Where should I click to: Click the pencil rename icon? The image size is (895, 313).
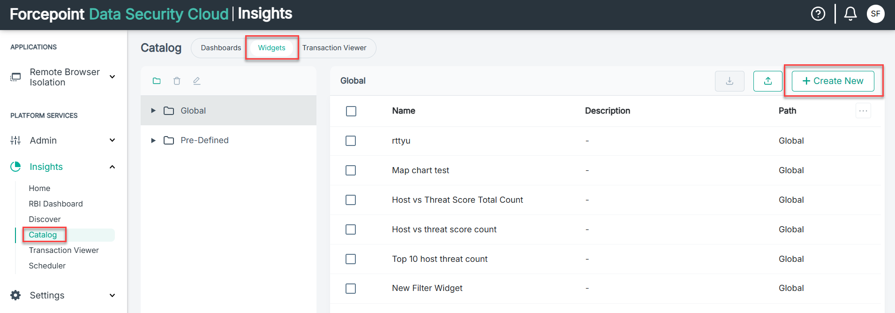[x=197, y=81]
